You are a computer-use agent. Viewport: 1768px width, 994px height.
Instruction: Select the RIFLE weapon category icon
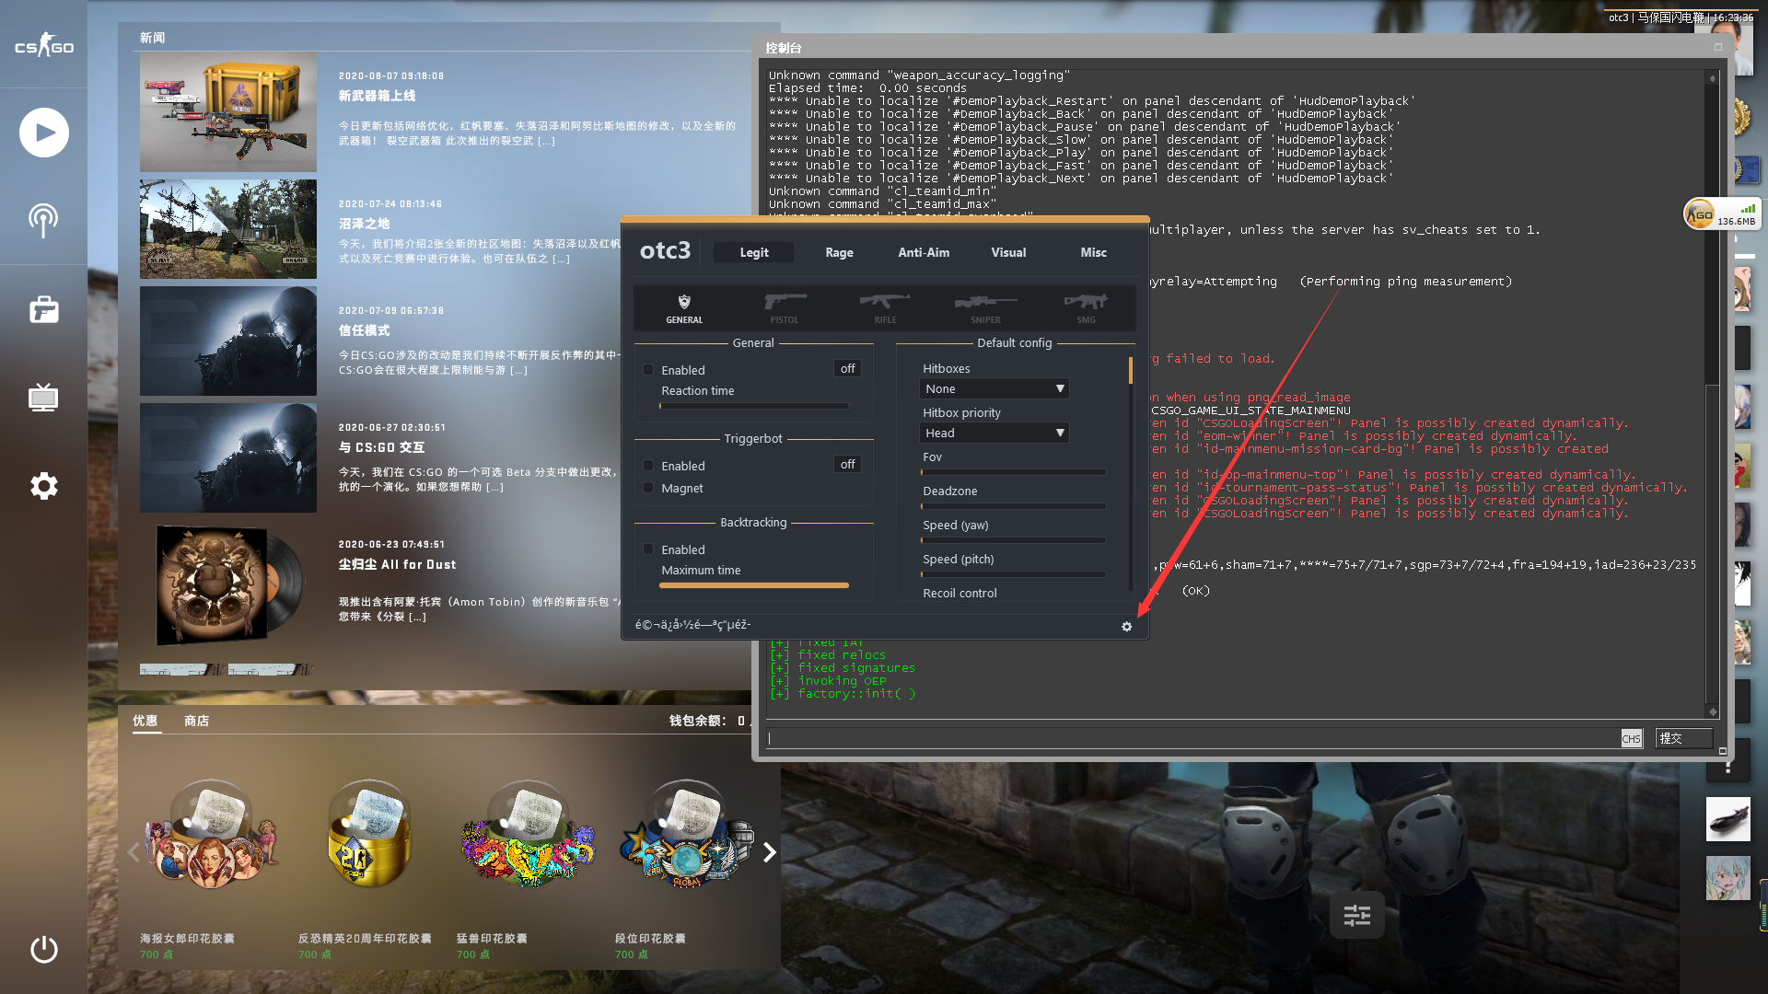point(884,306)
